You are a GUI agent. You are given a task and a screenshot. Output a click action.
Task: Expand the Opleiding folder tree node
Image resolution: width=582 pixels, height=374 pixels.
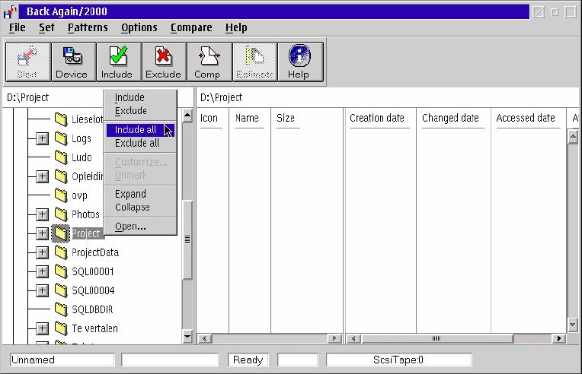pos(43,176)
